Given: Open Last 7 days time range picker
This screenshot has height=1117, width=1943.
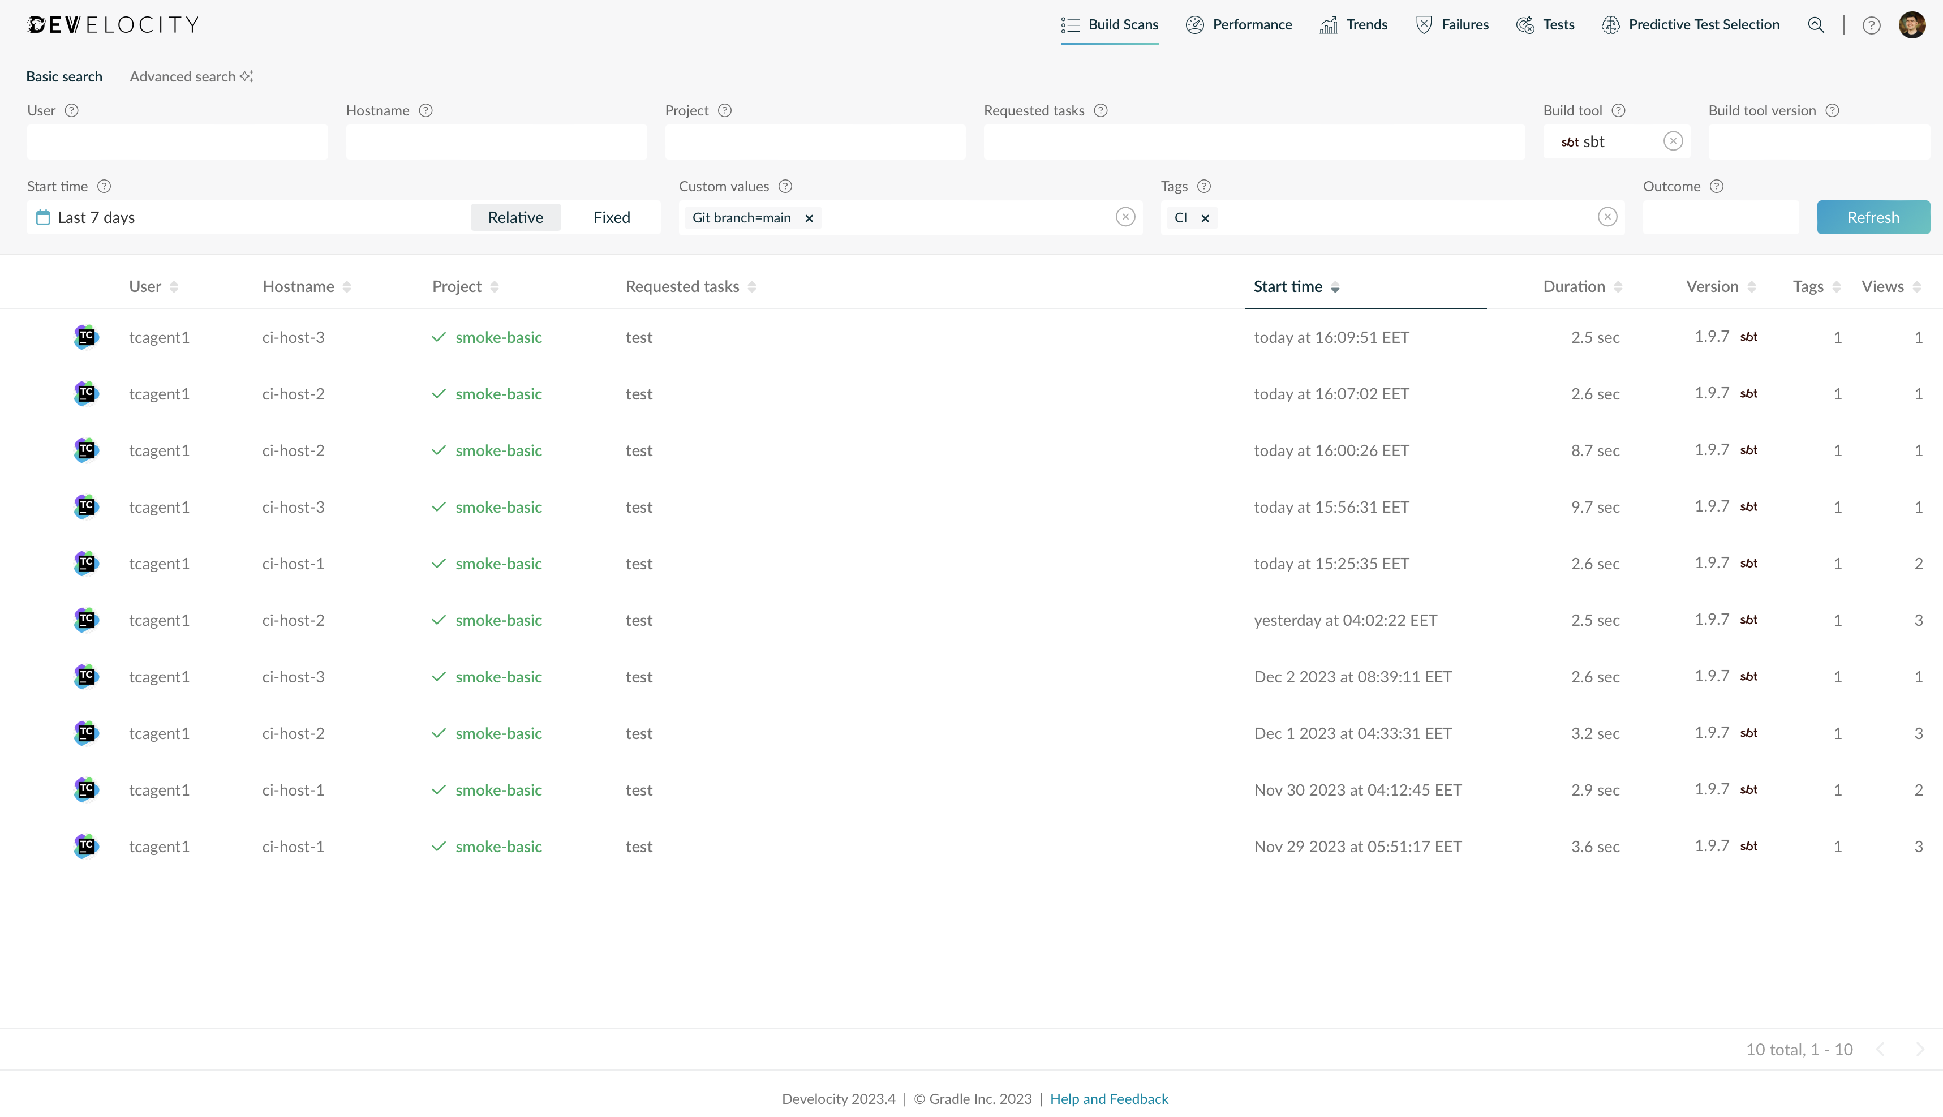Looking at the screenshot, I should (97, 218).
